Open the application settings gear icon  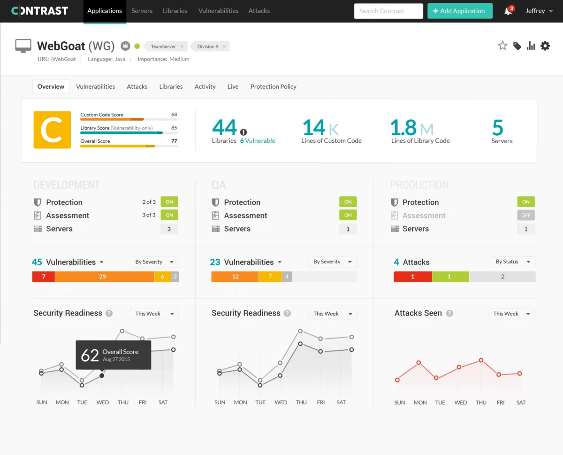pos(545,46)
